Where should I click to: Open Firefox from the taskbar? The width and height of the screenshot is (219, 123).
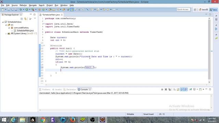(73, 120)
